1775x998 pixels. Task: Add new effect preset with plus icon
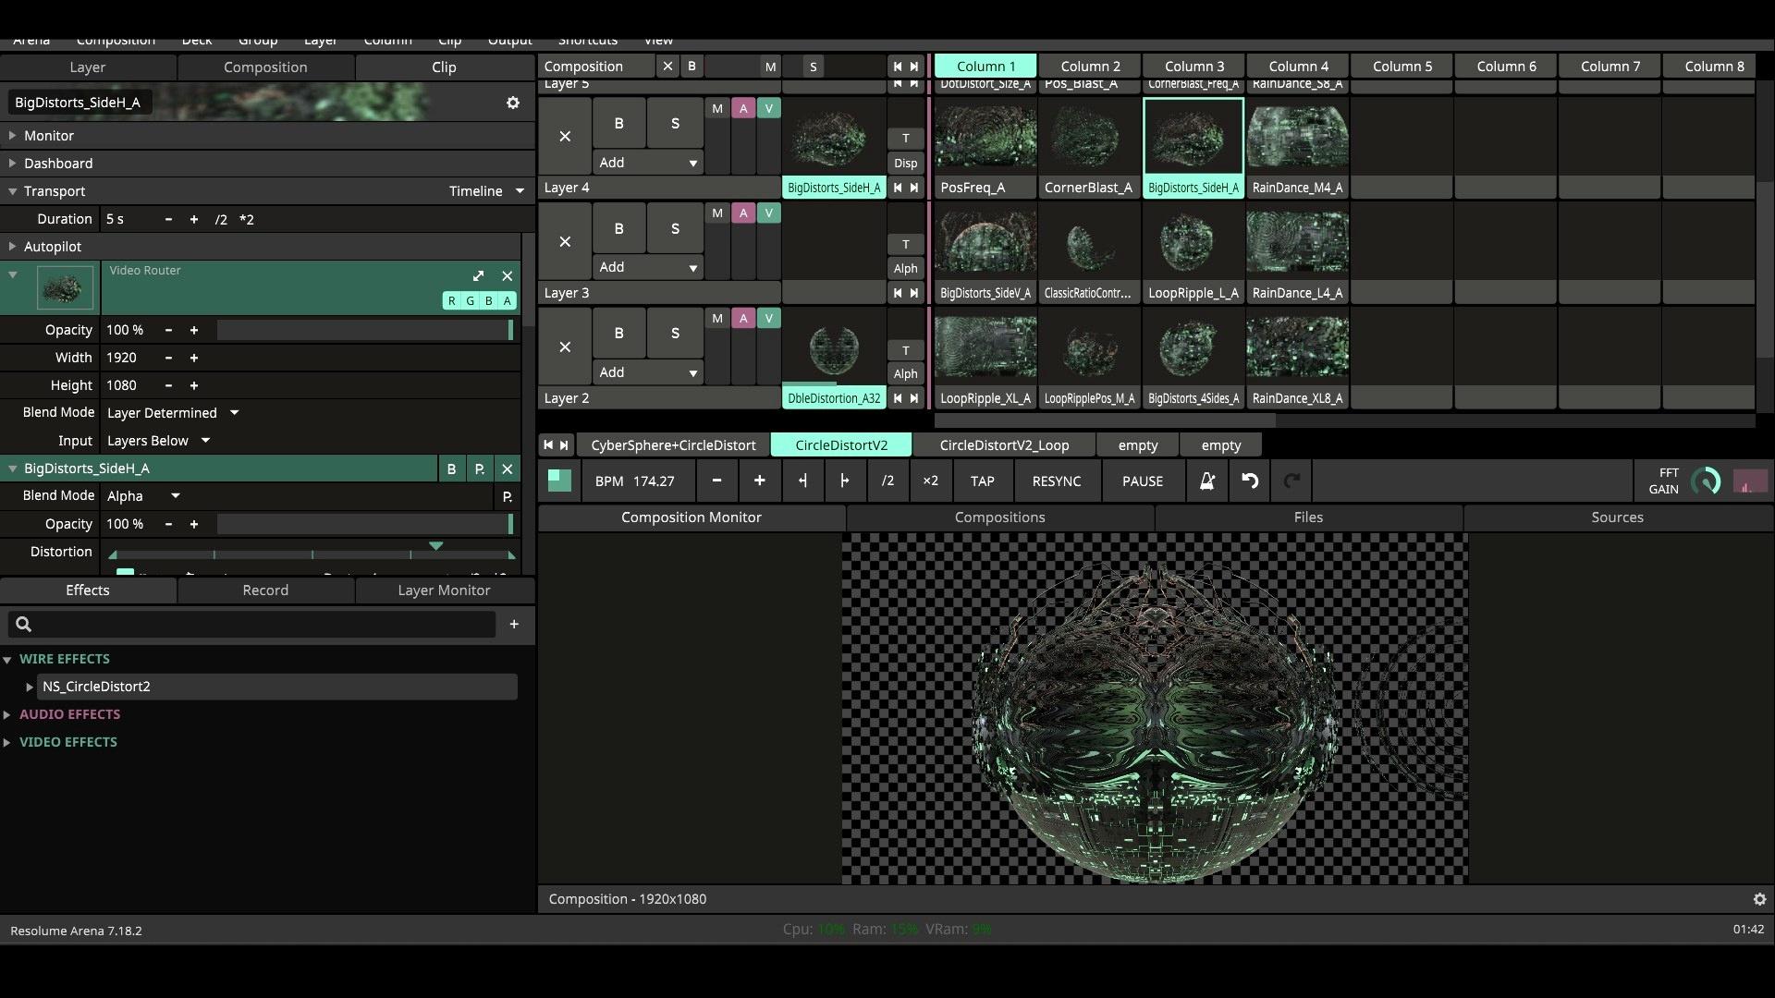pyautogui.click(x=514, y=625)
